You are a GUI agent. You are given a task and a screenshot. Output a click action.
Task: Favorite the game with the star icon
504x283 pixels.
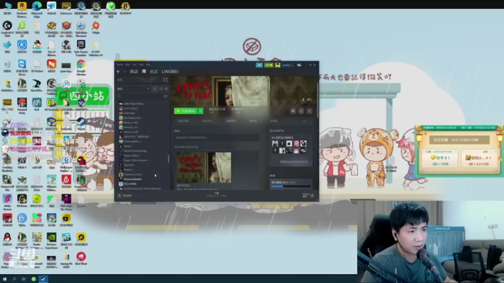(309, 111)
